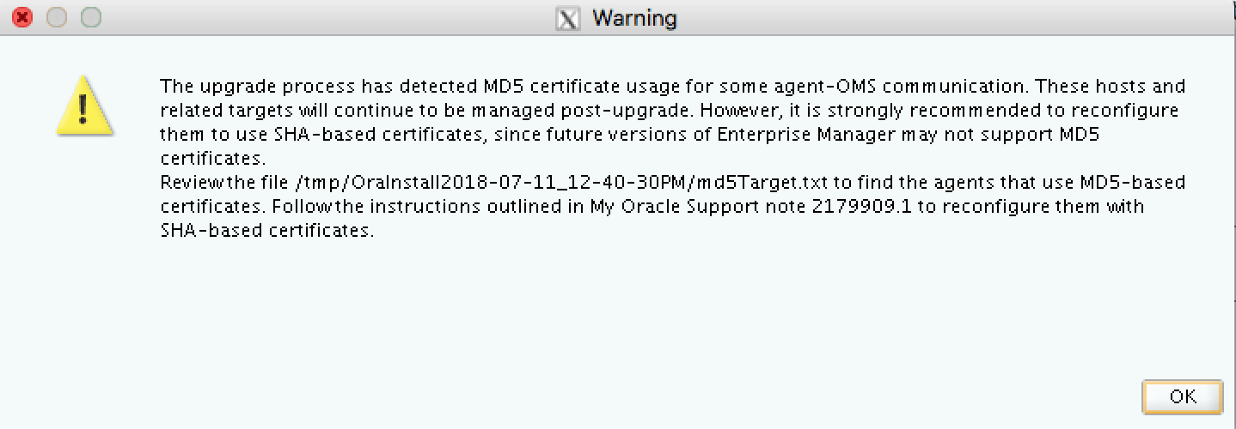Viewport: 1236px width, 429px height.
Task: Click SHA-based certificates on the final line
Action: tap(266, 231)
